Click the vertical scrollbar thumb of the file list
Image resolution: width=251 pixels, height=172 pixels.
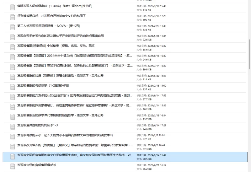click(249, 54)
